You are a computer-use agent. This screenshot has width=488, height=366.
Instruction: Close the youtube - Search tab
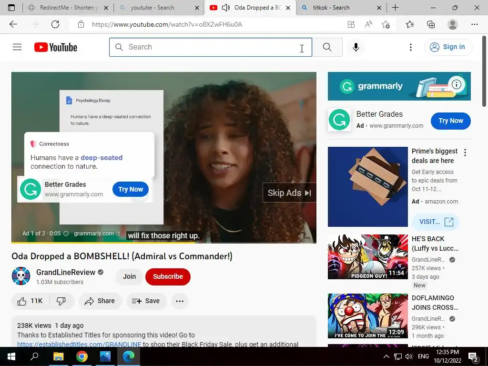click(197, 8)
